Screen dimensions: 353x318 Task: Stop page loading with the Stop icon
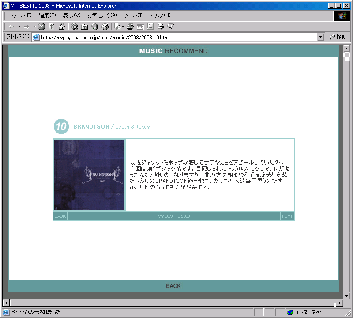tap(41, 26)
